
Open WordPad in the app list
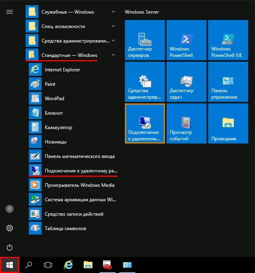pos(54,99)
